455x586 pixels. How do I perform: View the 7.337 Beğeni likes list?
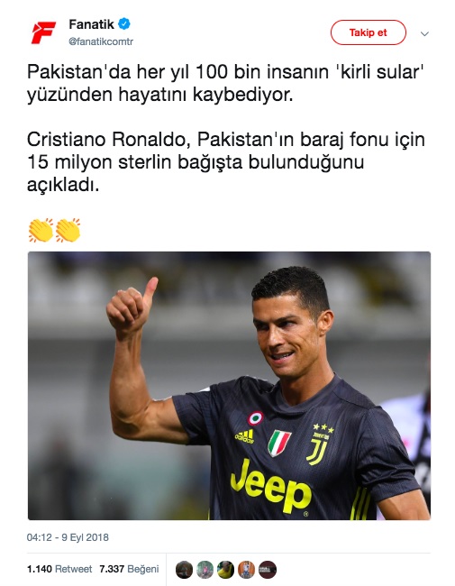coord(129,569)
